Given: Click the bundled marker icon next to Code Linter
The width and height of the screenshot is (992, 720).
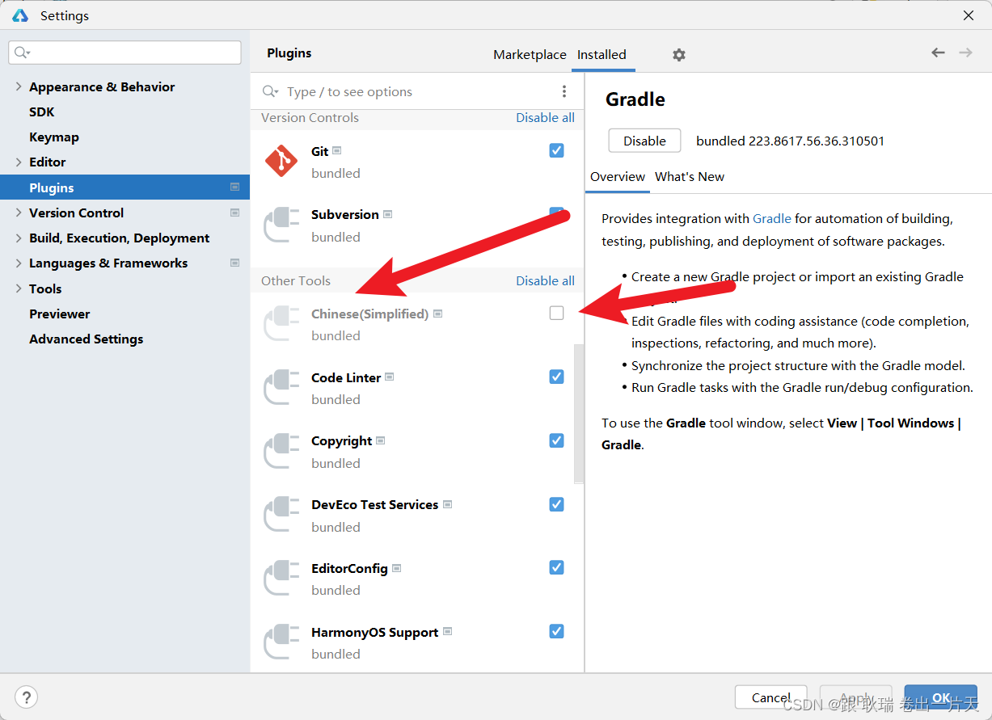Looking at the screenshot, I should point(389,377).
